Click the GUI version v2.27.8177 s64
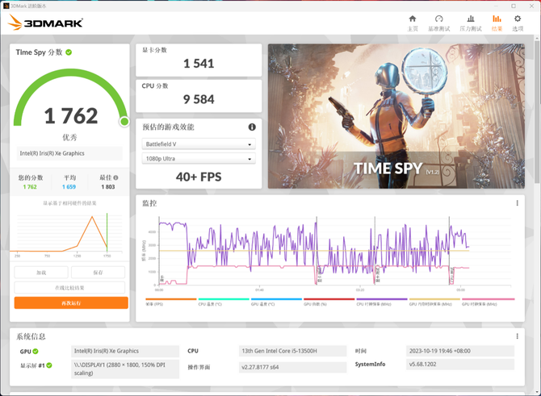541x396 pixels. pos(292,367)
